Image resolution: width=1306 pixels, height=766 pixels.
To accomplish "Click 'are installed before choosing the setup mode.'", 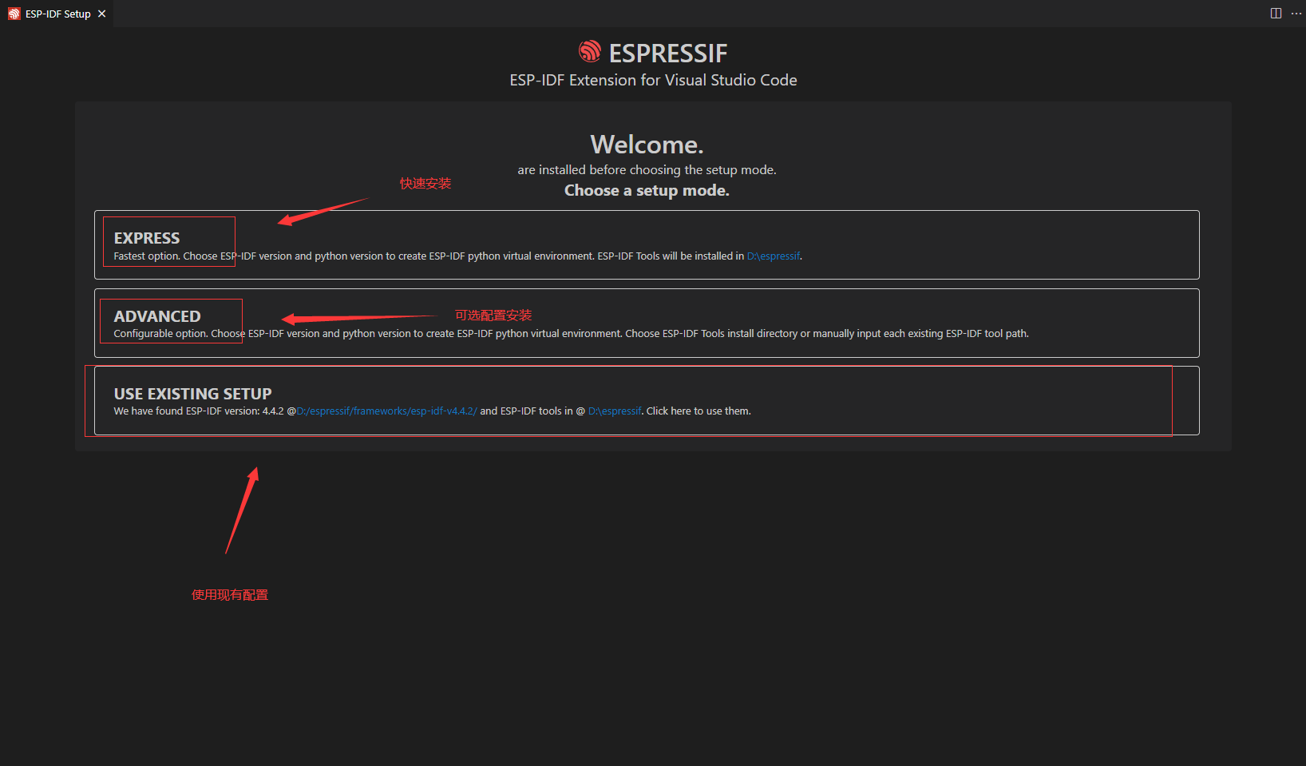I will (x=647, y=170).
